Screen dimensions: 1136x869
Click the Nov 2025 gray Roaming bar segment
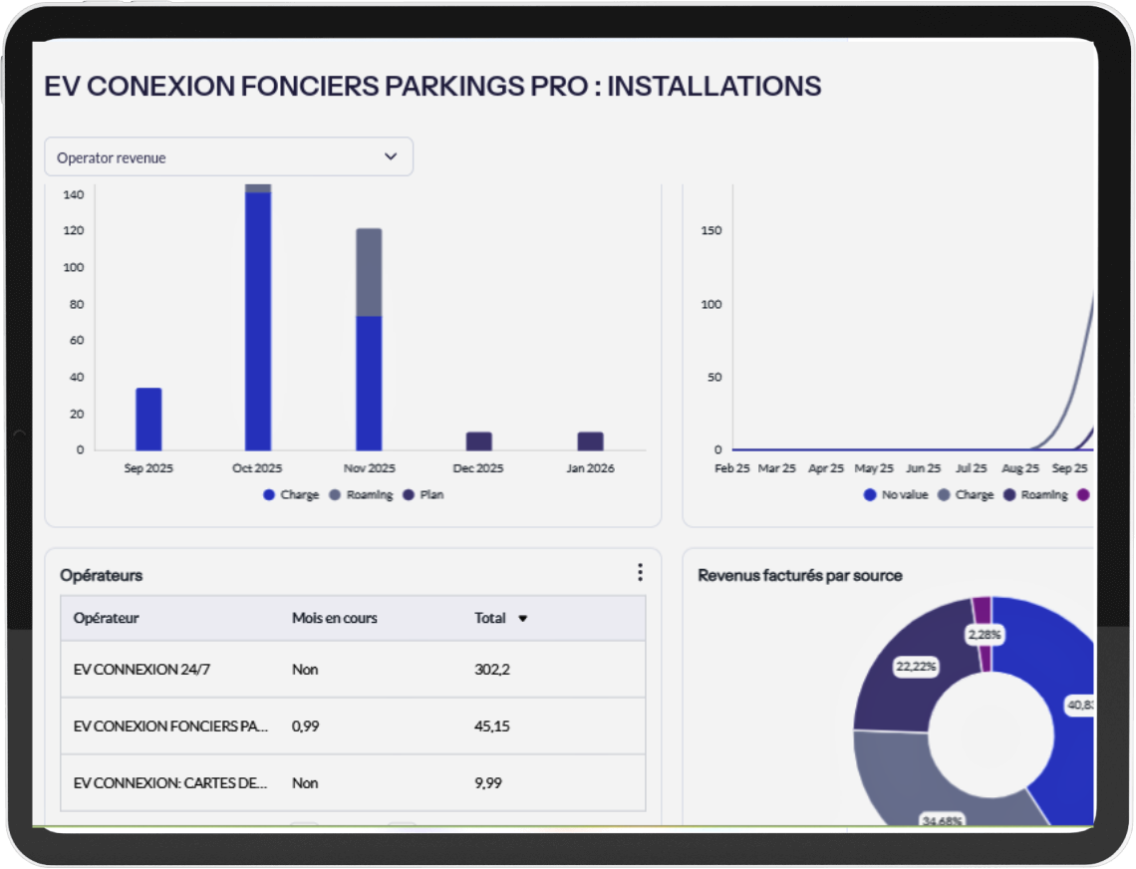click(369, 272)
